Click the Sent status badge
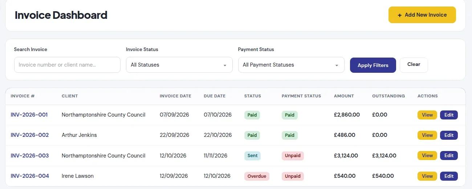This screenshot has width=472, height=189. pos(252,156)
